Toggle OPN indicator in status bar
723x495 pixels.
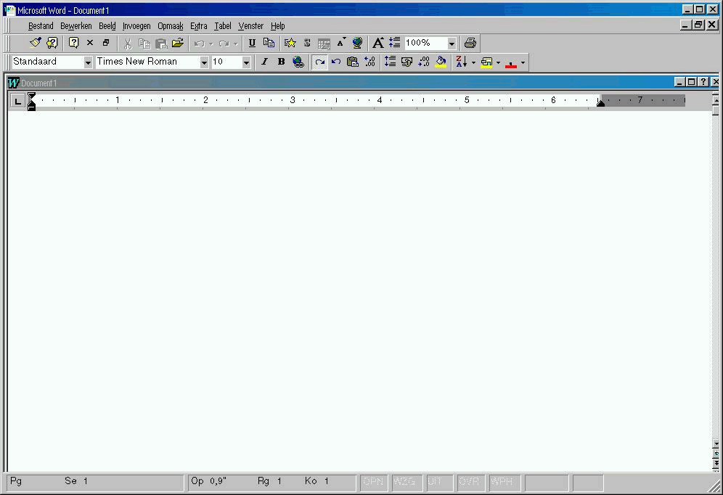coord(373,482)
